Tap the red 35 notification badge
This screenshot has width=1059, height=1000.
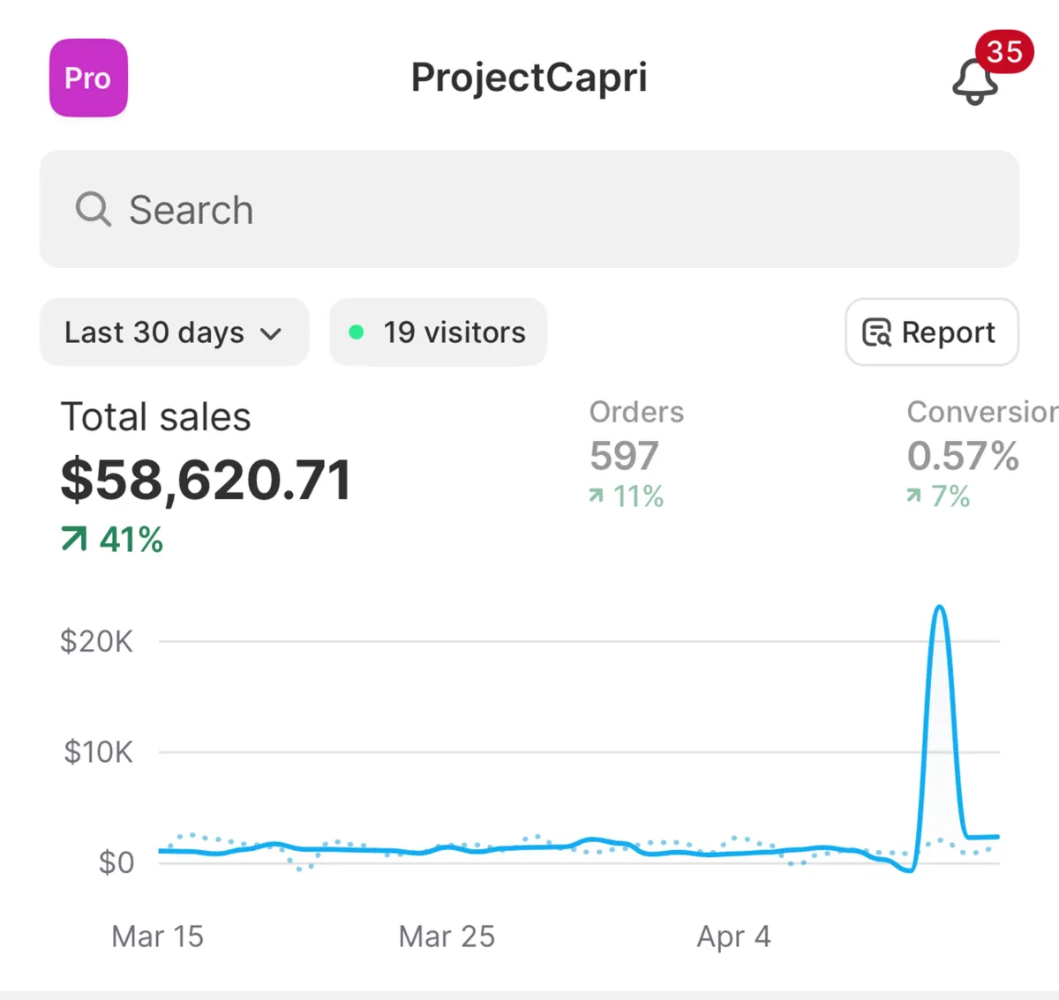[x=1004, y=52]
